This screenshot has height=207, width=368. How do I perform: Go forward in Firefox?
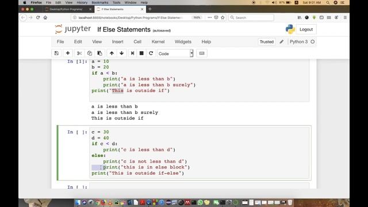[x=30, y=18]
